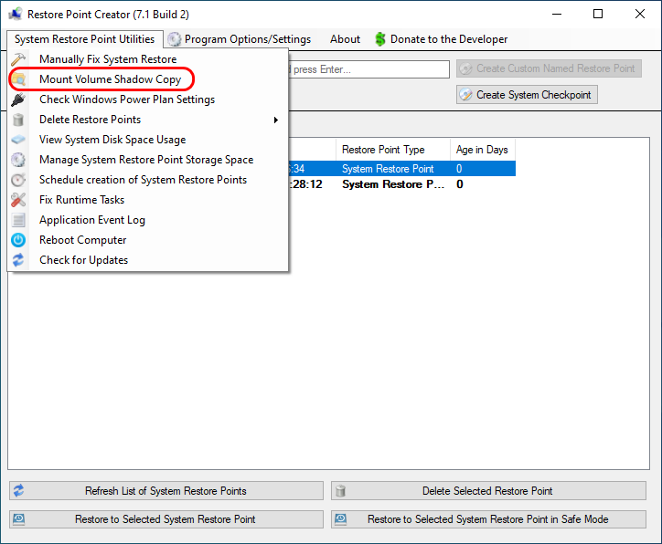Open the System Restore Point Utilities menu
Image resolution: width=662 pixels, height=544 pixels.
(x=84, y=39)
